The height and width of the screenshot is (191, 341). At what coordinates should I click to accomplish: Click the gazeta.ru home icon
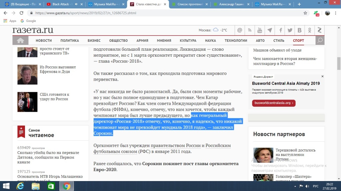(20, 40)
